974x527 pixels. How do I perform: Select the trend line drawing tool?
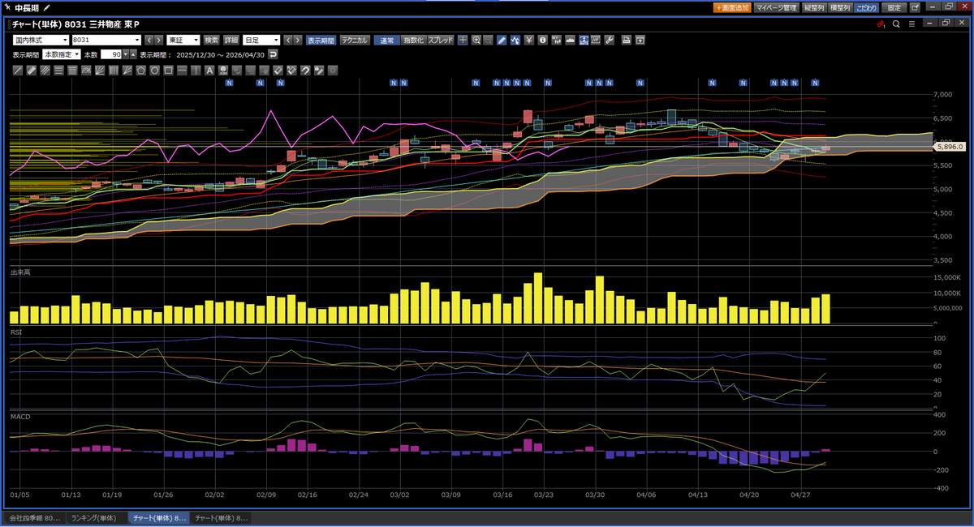point(18,71)
